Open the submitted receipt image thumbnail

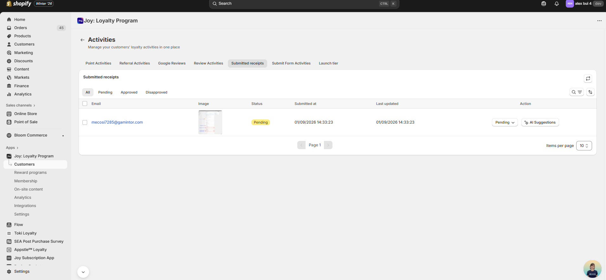(x=210, y=122)
